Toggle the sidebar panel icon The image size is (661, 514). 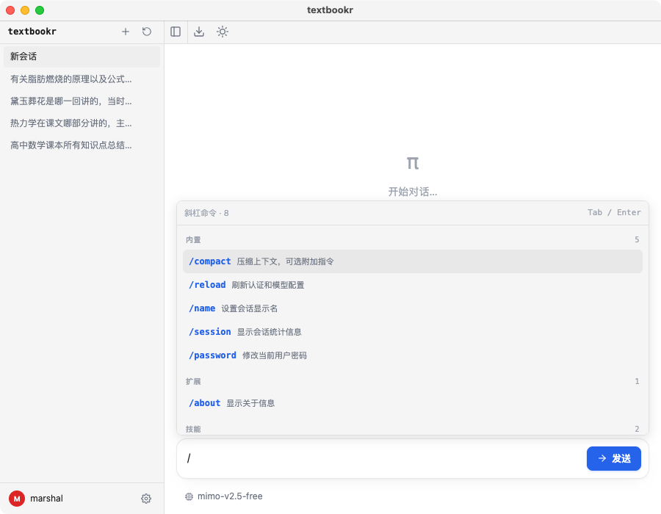176,32
